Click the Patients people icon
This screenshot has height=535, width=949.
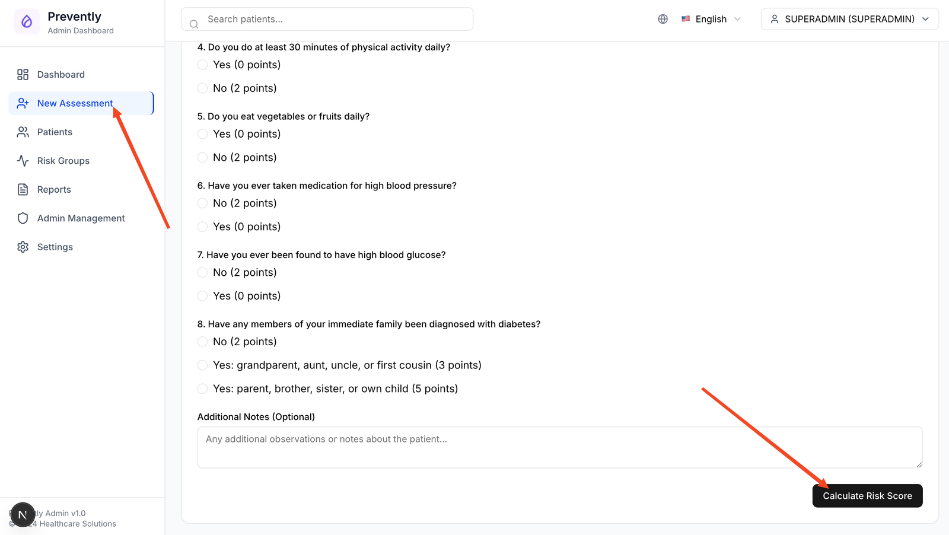click(23, 132)
